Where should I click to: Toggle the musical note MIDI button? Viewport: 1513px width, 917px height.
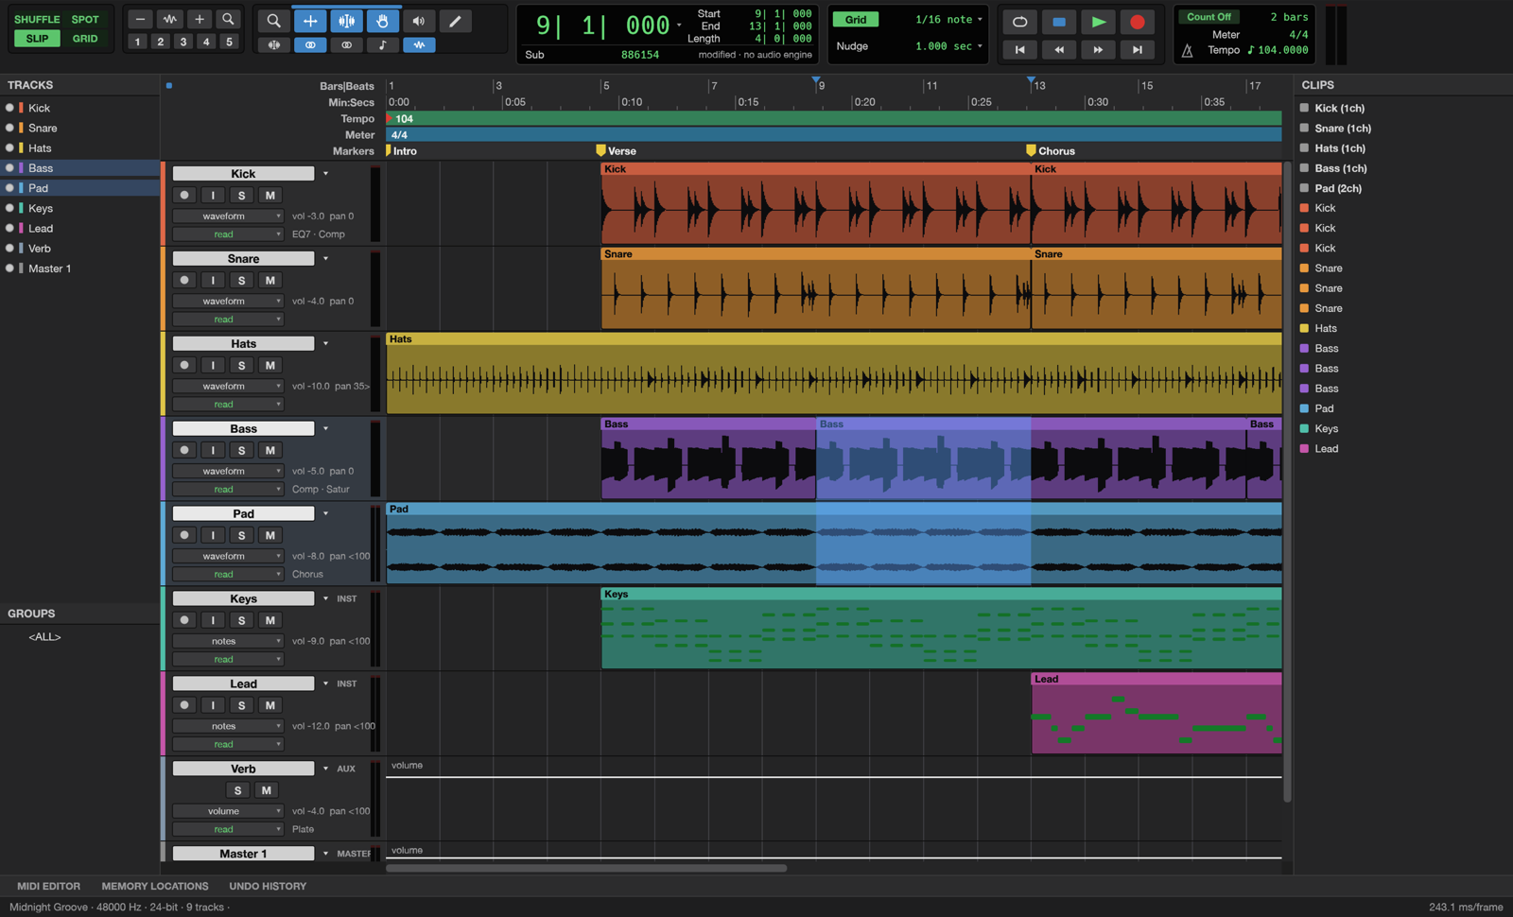pos(382,44)
